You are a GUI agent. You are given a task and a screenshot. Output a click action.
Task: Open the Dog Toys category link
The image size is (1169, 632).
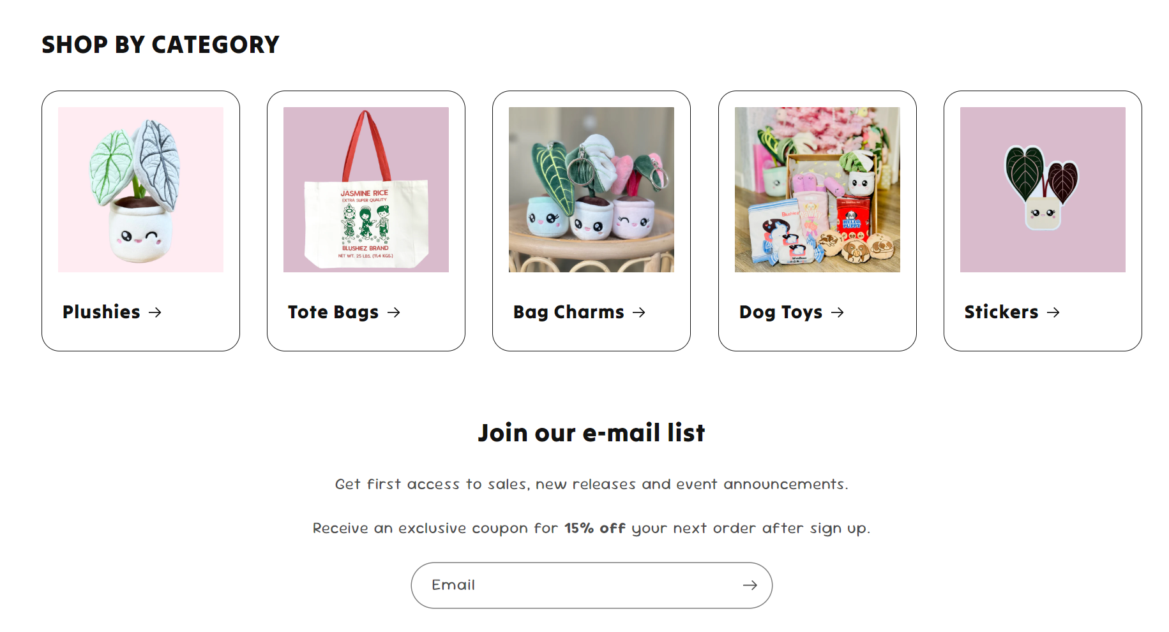pyautogui.click(x=780, y=312)
